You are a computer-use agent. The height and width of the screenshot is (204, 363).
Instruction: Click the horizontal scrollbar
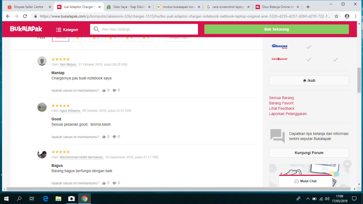coord(179,189)
